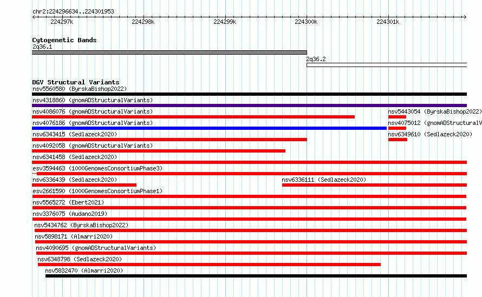
Task: Click the red bar under nsv6341458
Action: pos(249,162)
